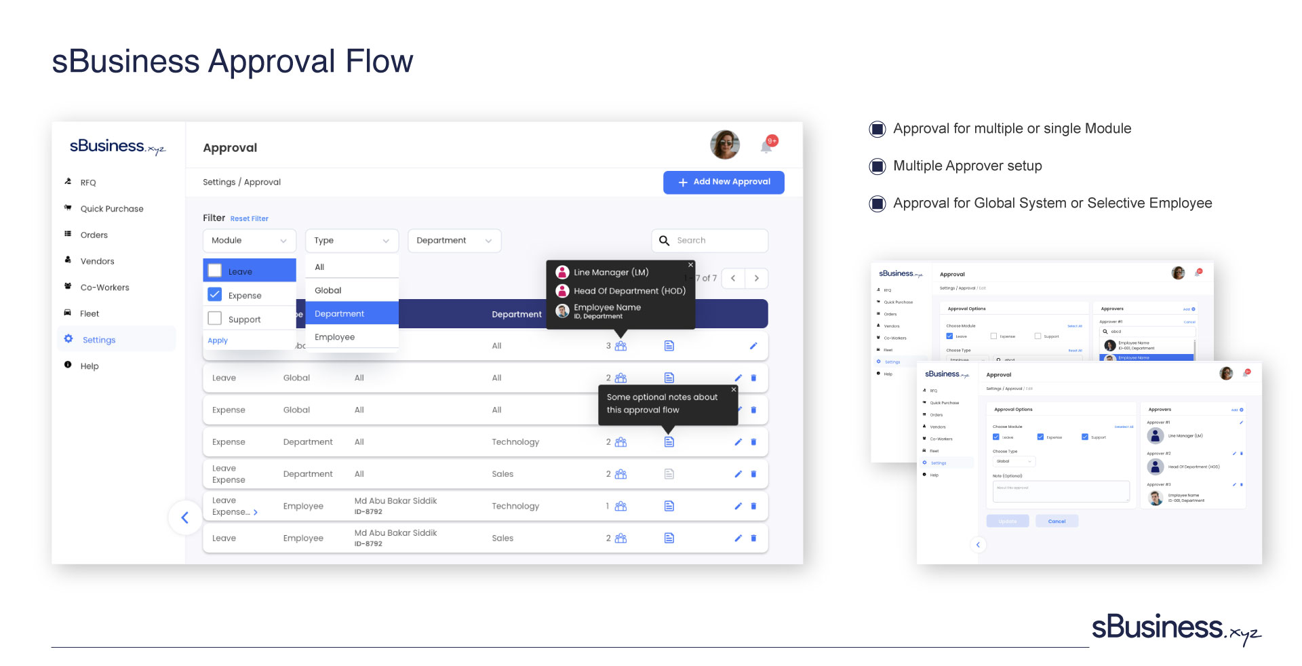
Task: Open the user profile avatar
Action: point(724,145)
